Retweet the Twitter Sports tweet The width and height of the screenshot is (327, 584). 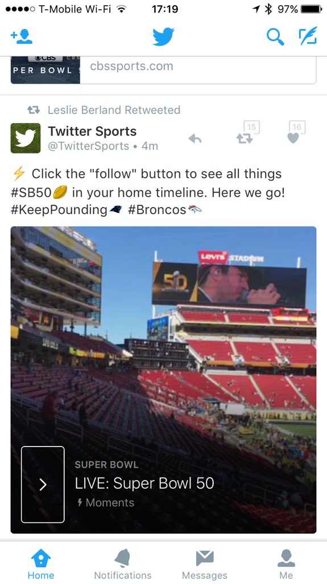(245, 139)
